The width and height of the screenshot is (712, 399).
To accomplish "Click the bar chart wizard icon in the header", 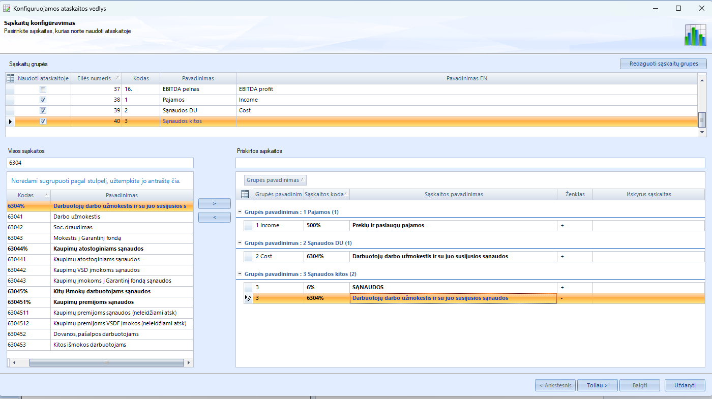I will [695, 35].
